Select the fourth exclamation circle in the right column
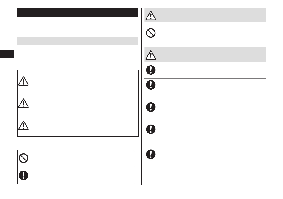283x199 pixels. coord(151,129)
